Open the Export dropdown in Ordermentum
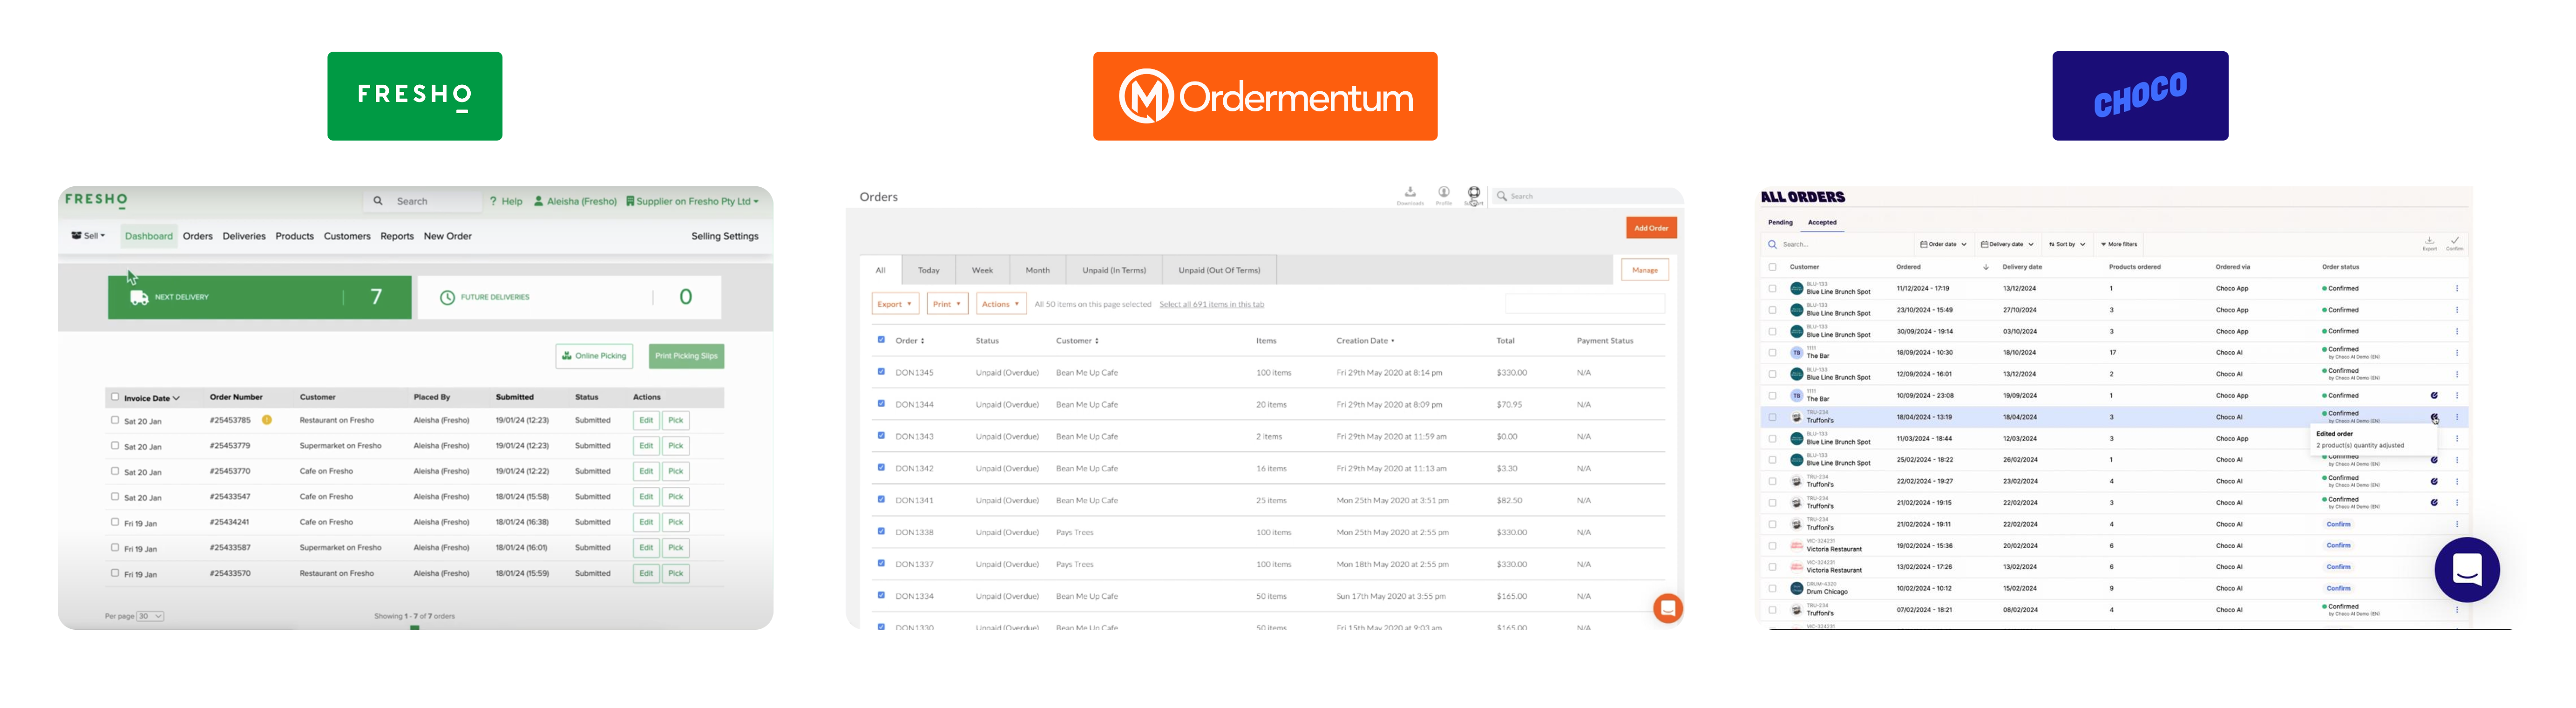Screen dimensions: 2576x708 tap(895, 304)
